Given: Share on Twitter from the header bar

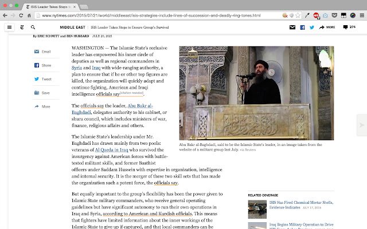Looking at the screenshot, I should (312, 27).
